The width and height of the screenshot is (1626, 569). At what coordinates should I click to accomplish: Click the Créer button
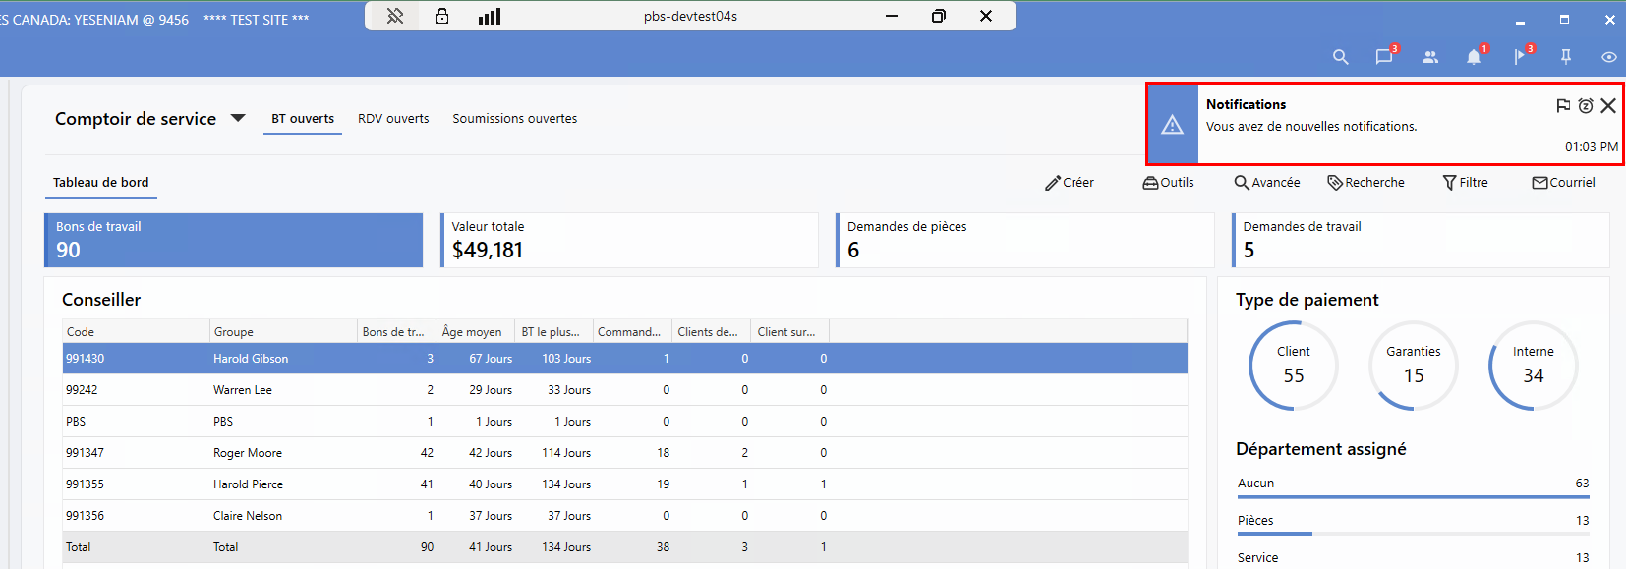(1070, 183)
